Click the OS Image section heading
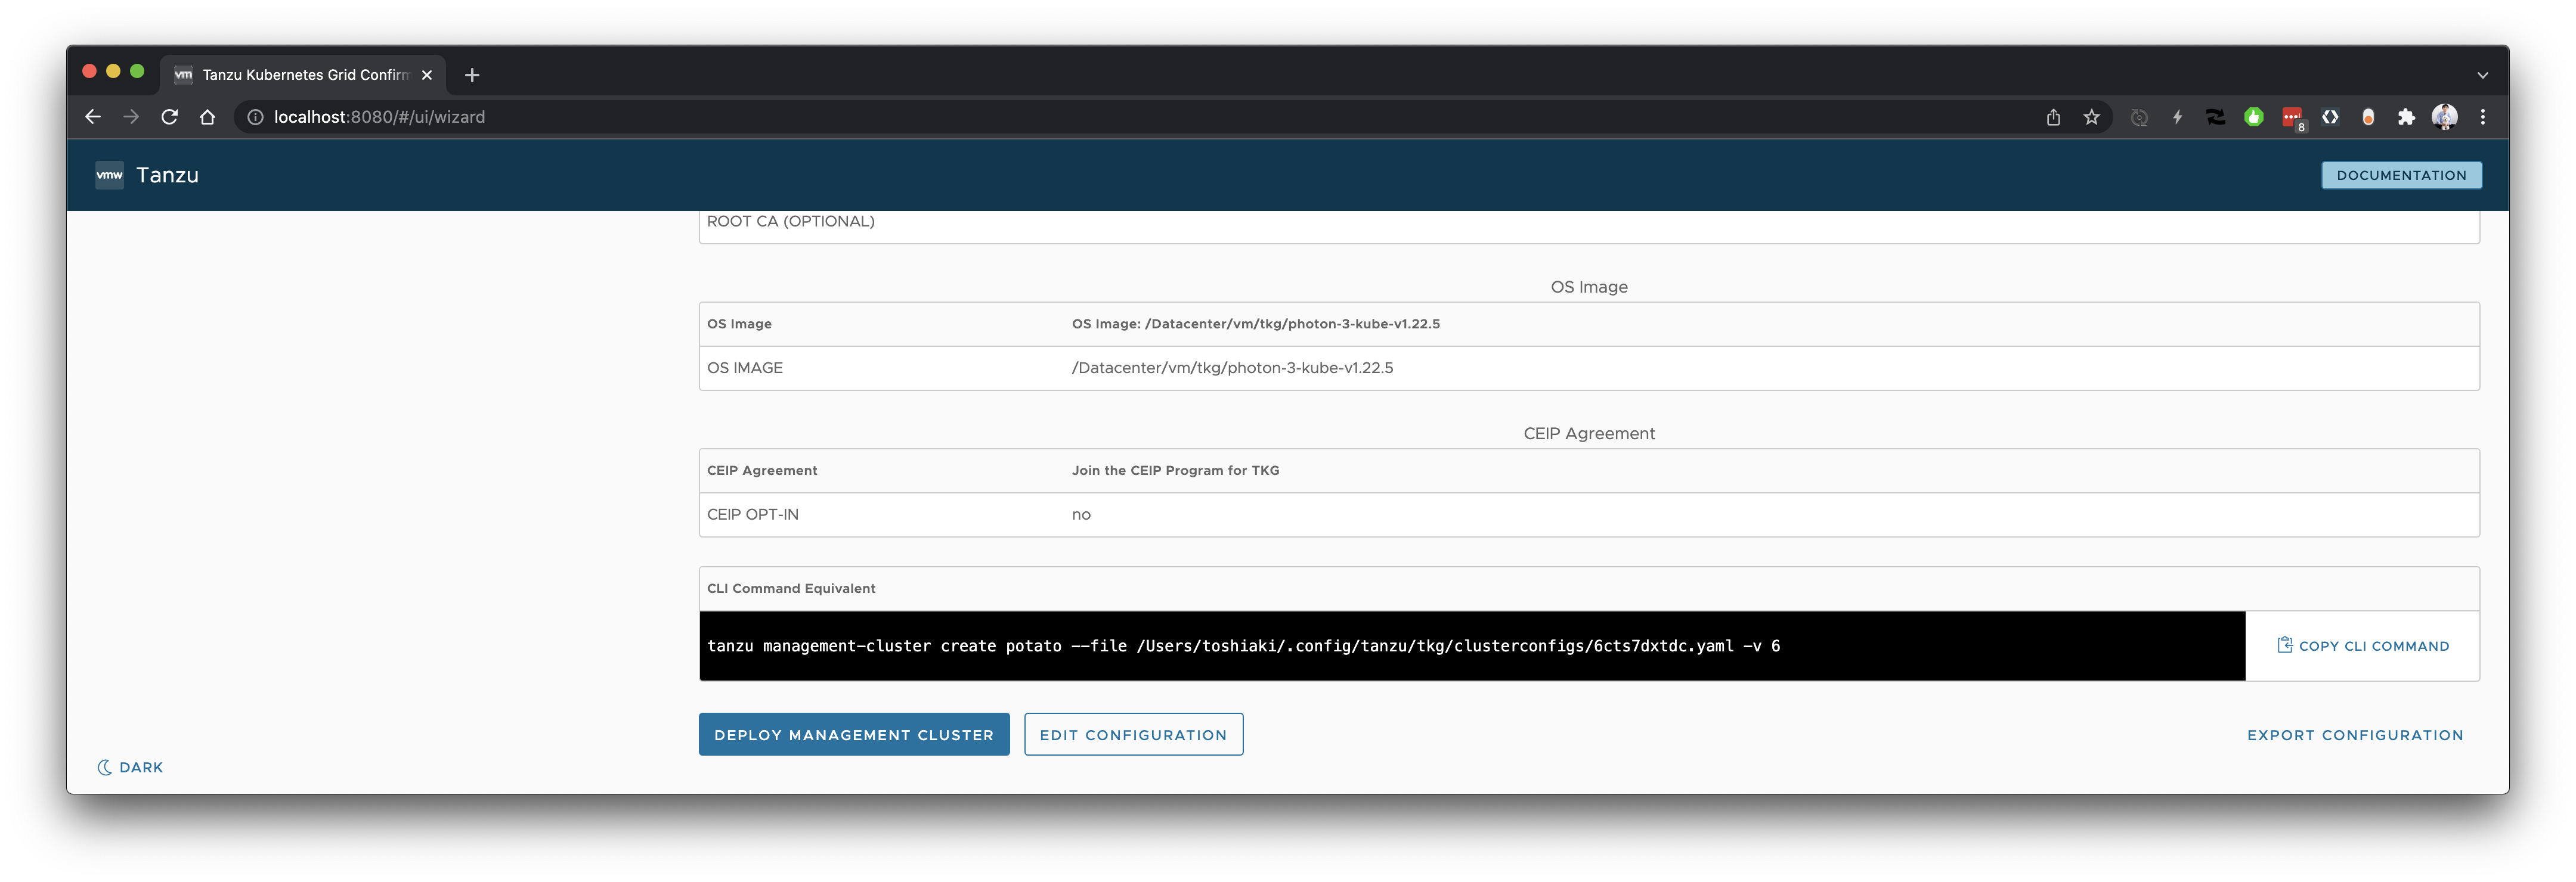The width and height of the screenshot is (2576, 882). pyautogui.click(x=1588, y=287)
